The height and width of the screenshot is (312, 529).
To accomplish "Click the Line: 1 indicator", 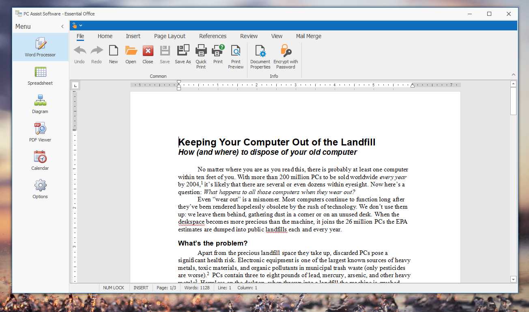I will point(224,288).
